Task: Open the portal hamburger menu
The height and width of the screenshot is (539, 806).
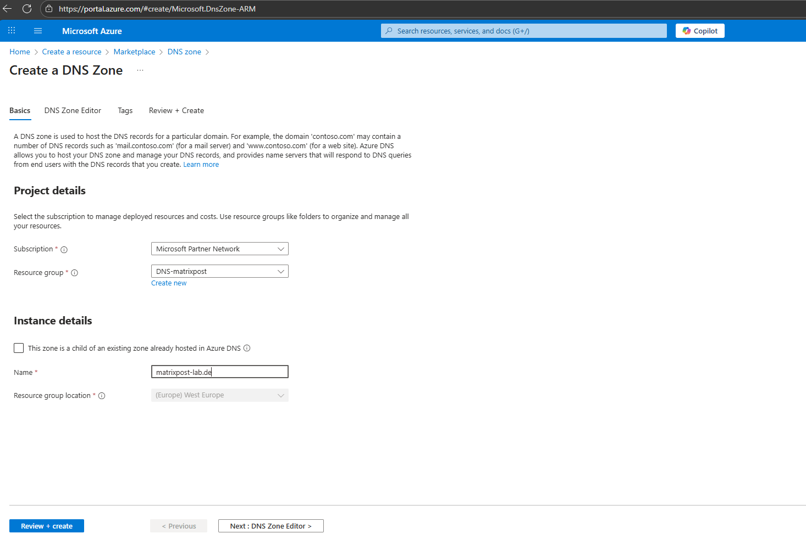Action: 38,31
